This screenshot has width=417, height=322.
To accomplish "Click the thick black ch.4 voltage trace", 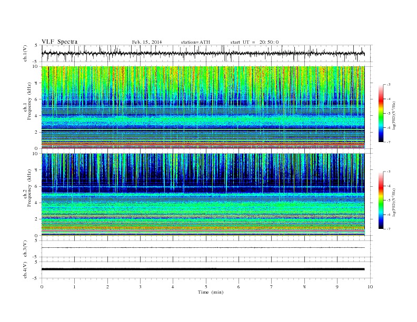I will tap(203, 269).
